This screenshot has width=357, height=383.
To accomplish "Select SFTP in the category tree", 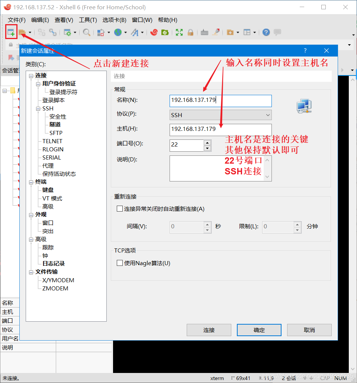I will [56, 133].
